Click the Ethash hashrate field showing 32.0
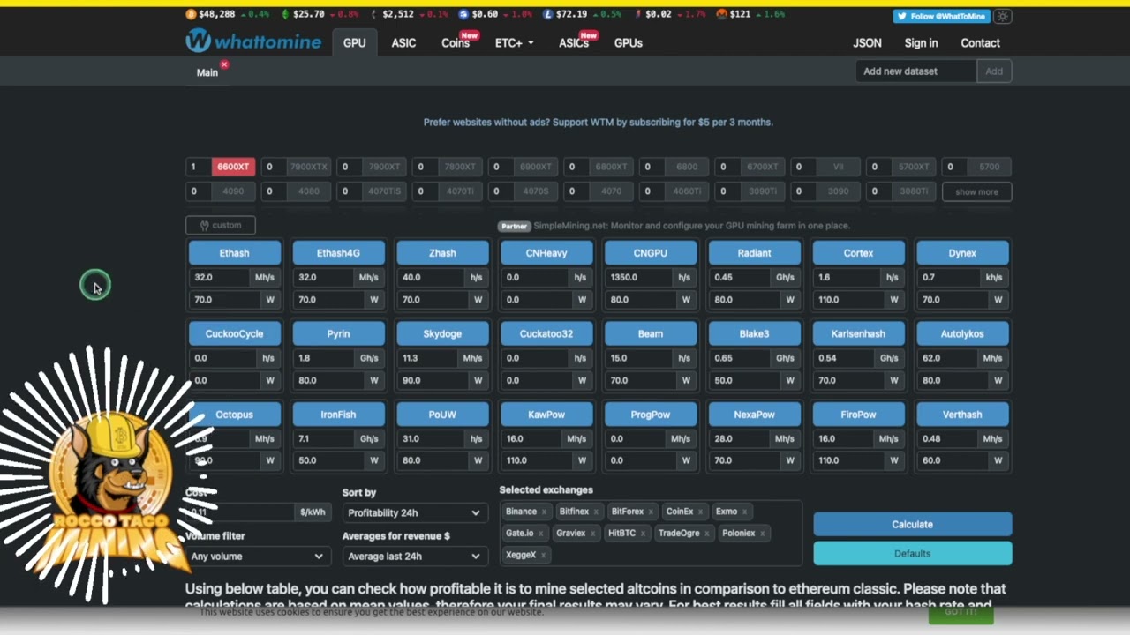The height and width of the screenshot is (635, 1130). click(x=221, y=277)
